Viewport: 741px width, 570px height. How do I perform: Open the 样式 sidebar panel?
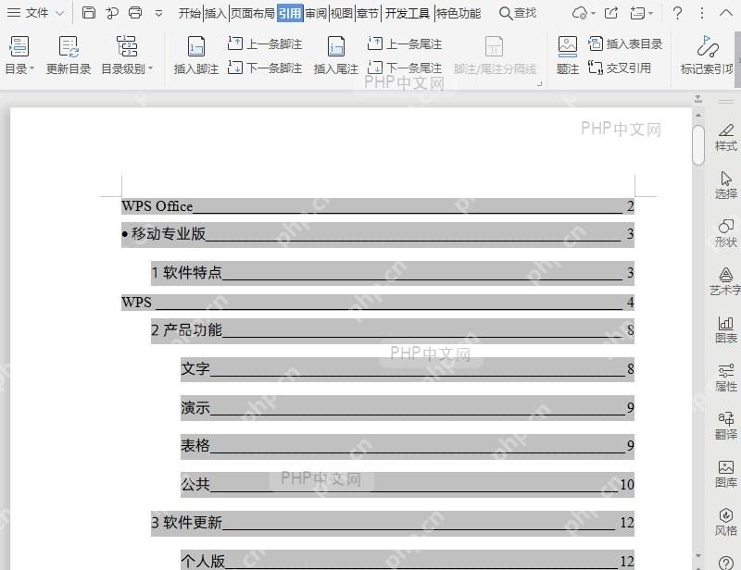tap(726, 138)
